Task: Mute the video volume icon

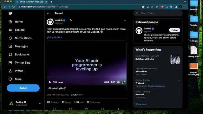Action: (118, 82)
